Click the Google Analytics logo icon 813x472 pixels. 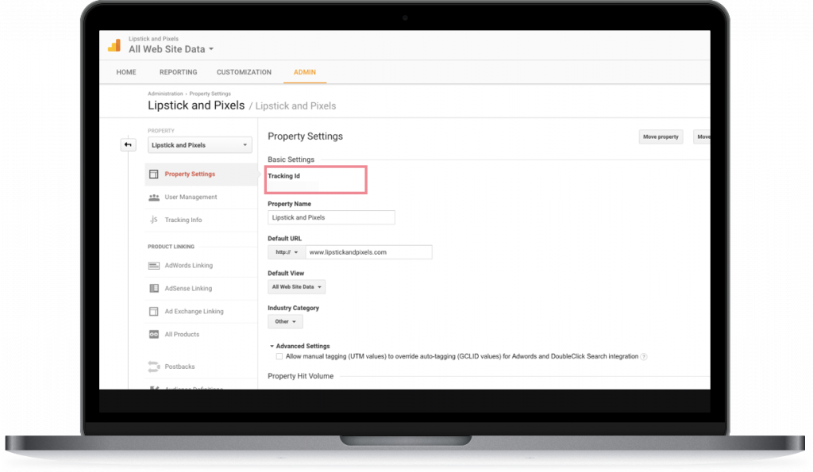pyautogui.click(x=114, y=45)
